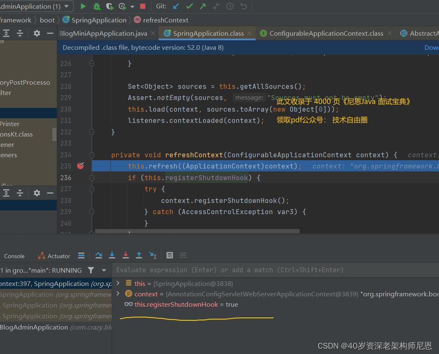Step Over in the debugger toolbar
Screen dimensions: 439x354
[98, 255]
